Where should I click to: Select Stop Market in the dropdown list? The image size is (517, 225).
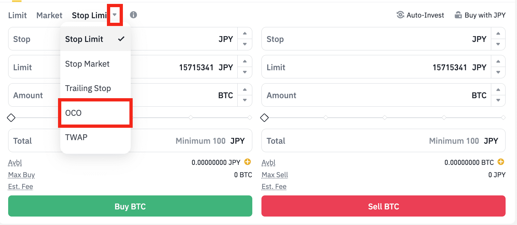(87, 64)
